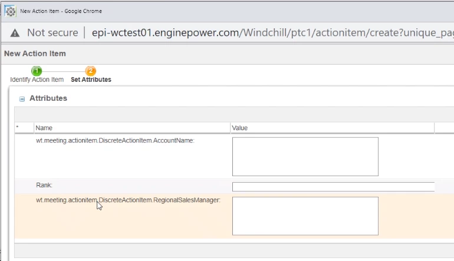Focus the browser address URL
The image size is (454, 261).
(272, 32)
